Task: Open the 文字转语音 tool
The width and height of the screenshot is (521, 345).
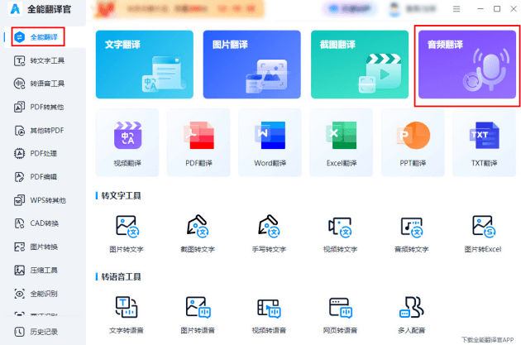Action: [127, 315]
